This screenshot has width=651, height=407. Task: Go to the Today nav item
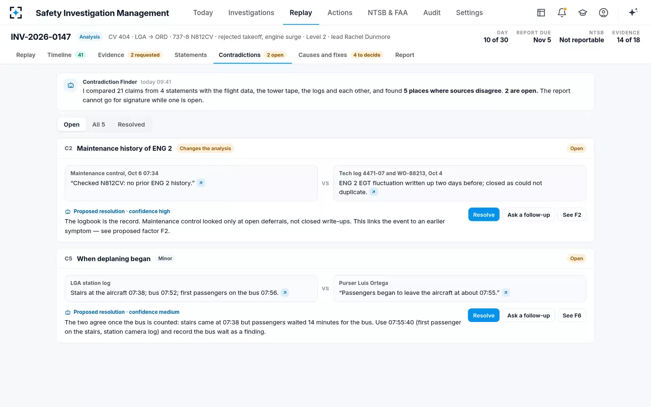pos(203,13)
